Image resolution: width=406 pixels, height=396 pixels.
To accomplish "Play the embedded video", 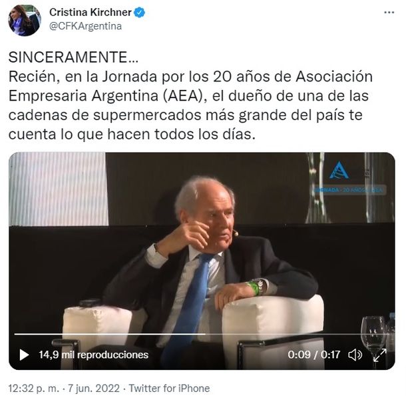I will point(24,355).
